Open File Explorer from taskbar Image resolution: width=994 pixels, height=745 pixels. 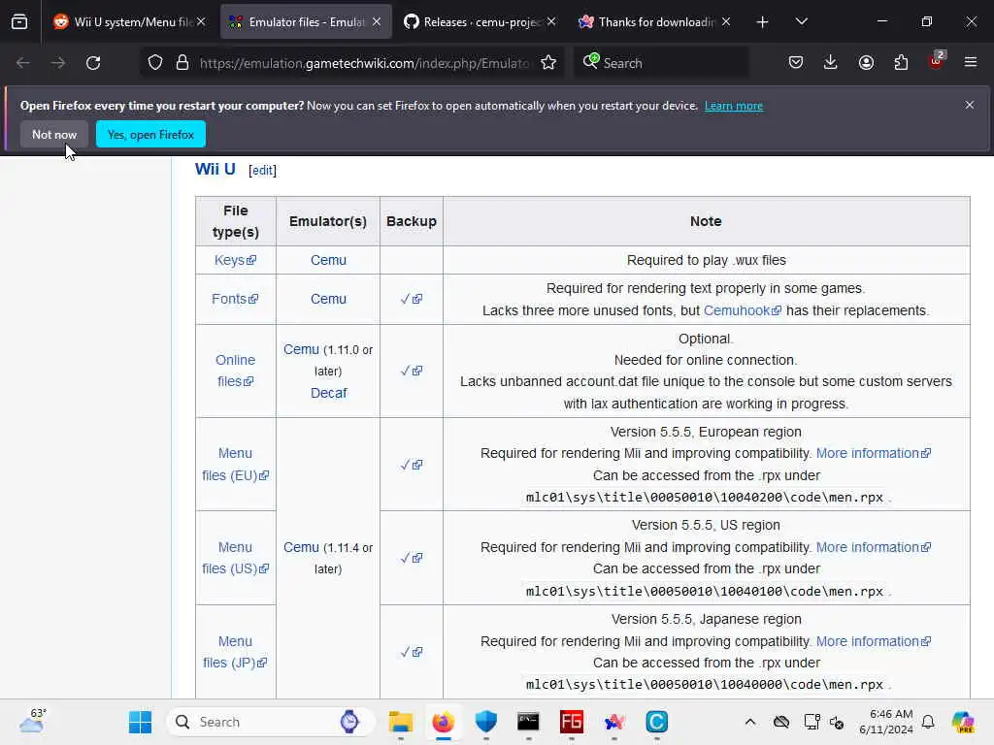401,722
